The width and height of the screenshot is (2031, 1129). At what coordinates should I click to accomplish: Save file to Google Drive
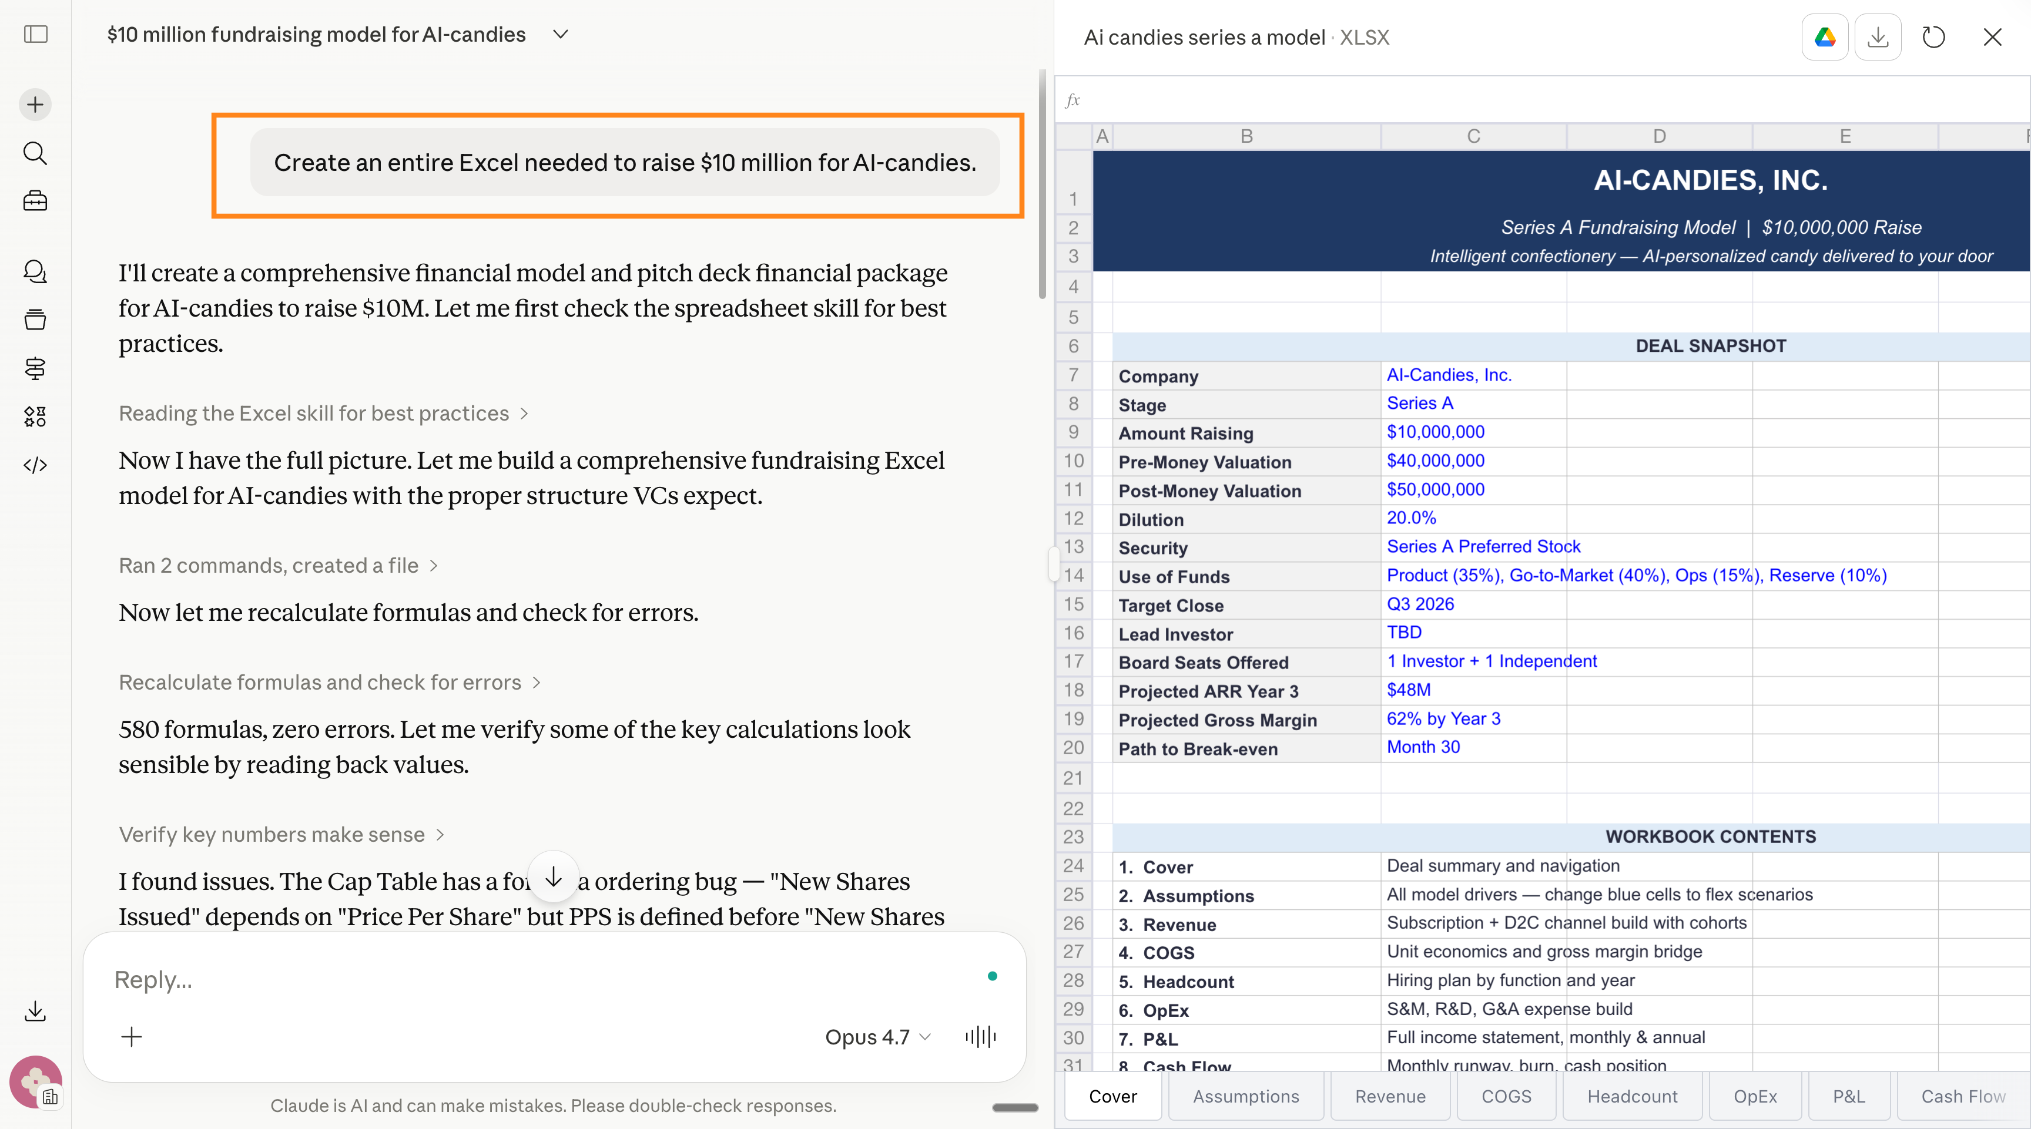click(x=1824, y=37)
